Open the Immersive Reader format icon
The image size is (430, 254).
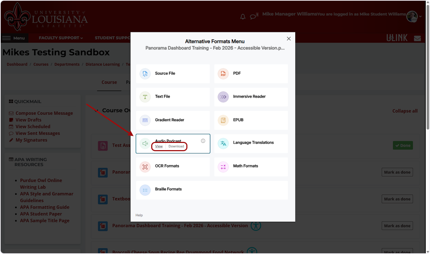[224, 97]
